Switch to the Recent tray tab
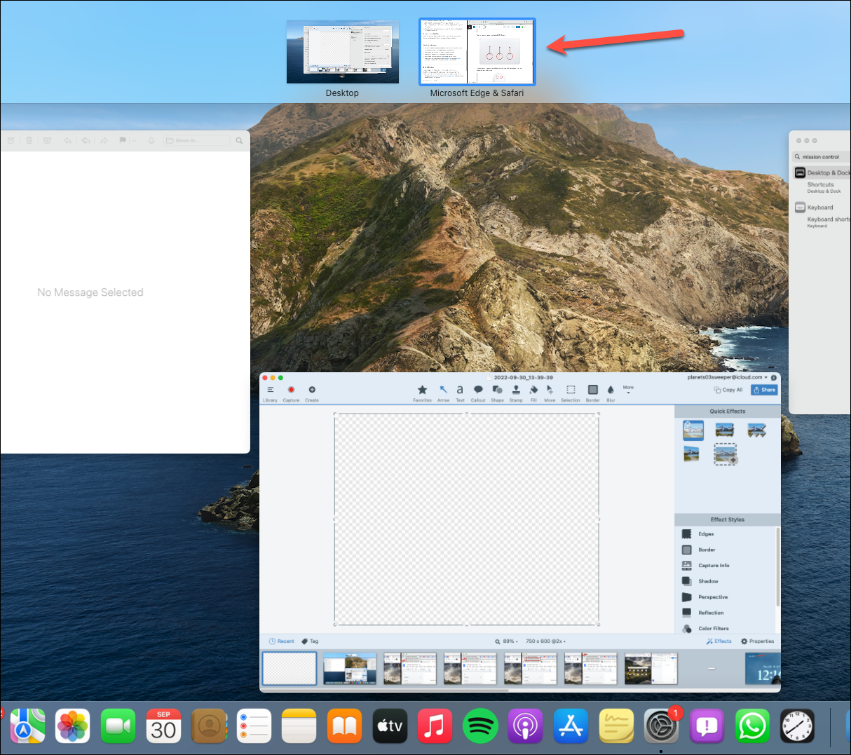The width and height of the screenshot is (851, 755). pyautogui.click(x=282, y=641)
